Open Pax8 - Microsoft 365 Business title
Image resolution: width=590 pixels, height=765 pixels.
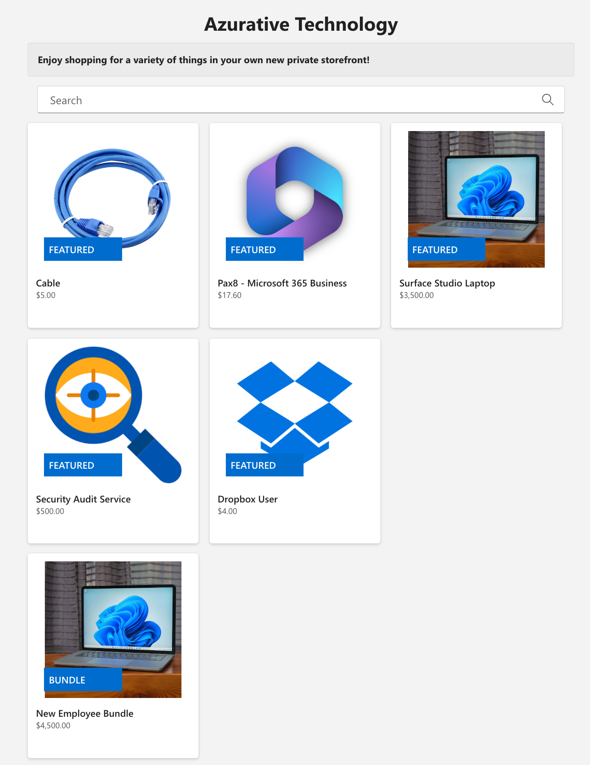coord(282,283)
